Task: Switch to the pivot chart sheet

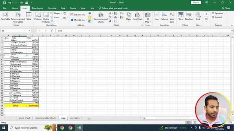Action: click(x=24, y=118)
